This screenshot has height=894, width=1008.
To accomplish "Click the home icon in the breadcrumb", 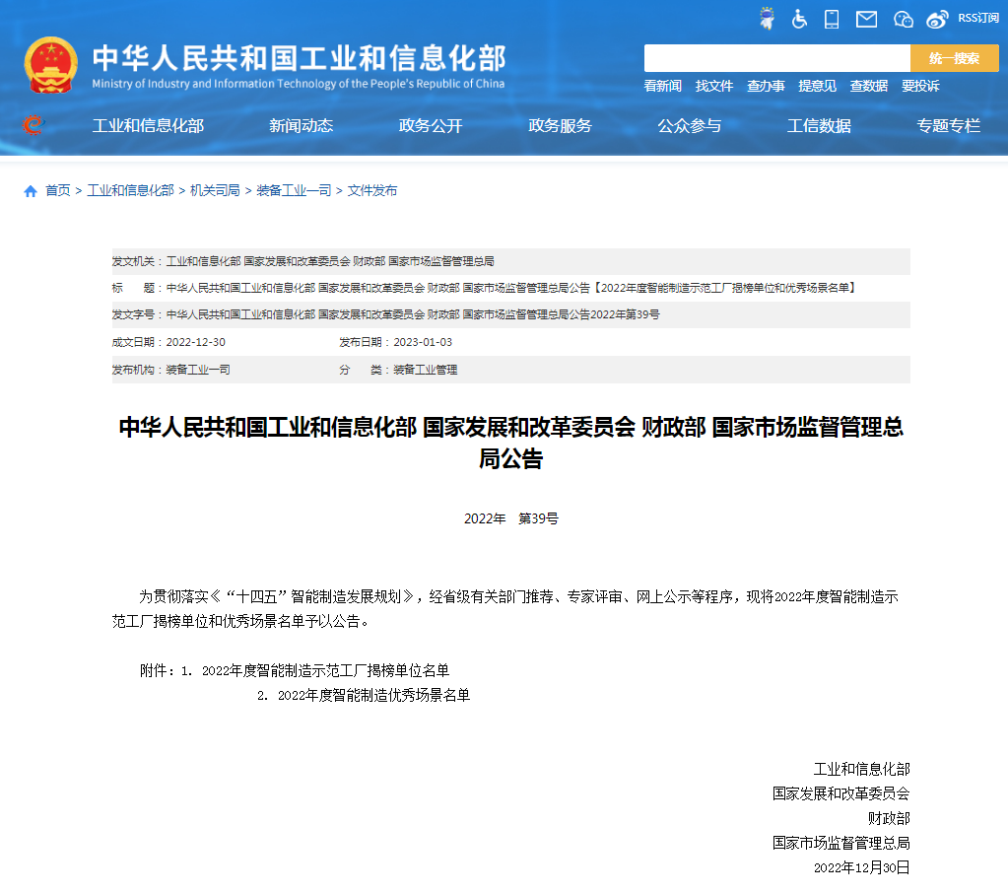I will pyautogui.click(x=30, y=191).
